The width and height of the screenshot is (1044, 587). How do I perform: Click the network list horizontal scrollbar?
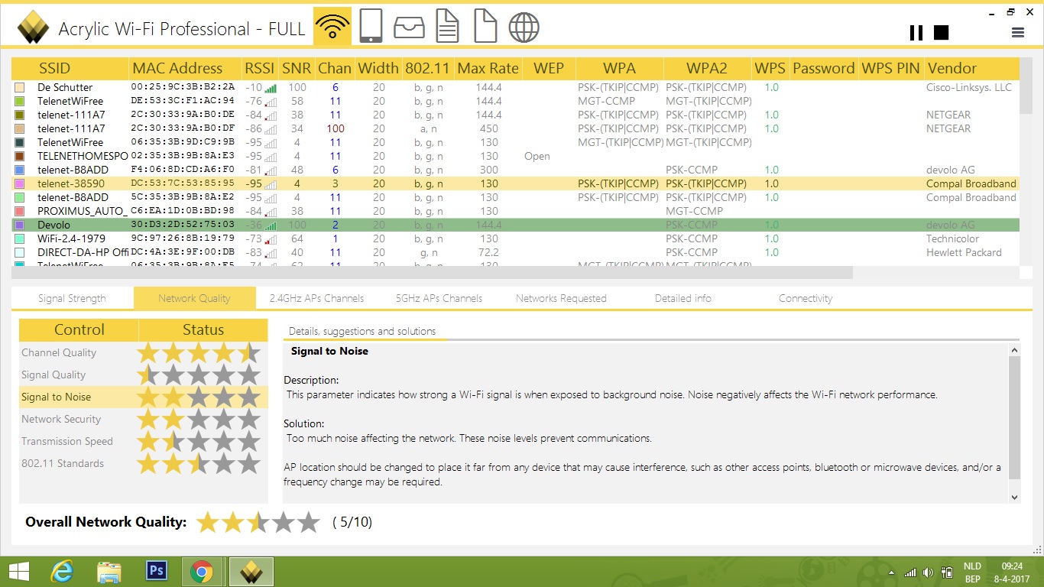pos(432,273)
